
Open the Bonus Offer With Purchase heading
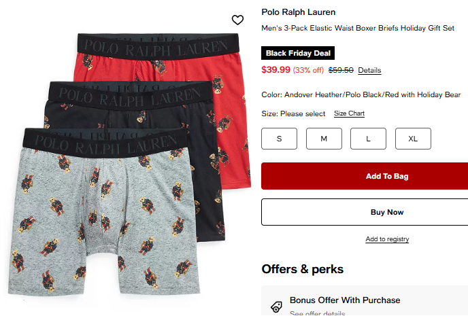345,300
